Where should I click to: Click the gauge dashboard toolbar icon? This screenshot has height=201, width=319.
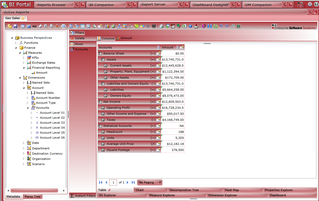(154, 26)
